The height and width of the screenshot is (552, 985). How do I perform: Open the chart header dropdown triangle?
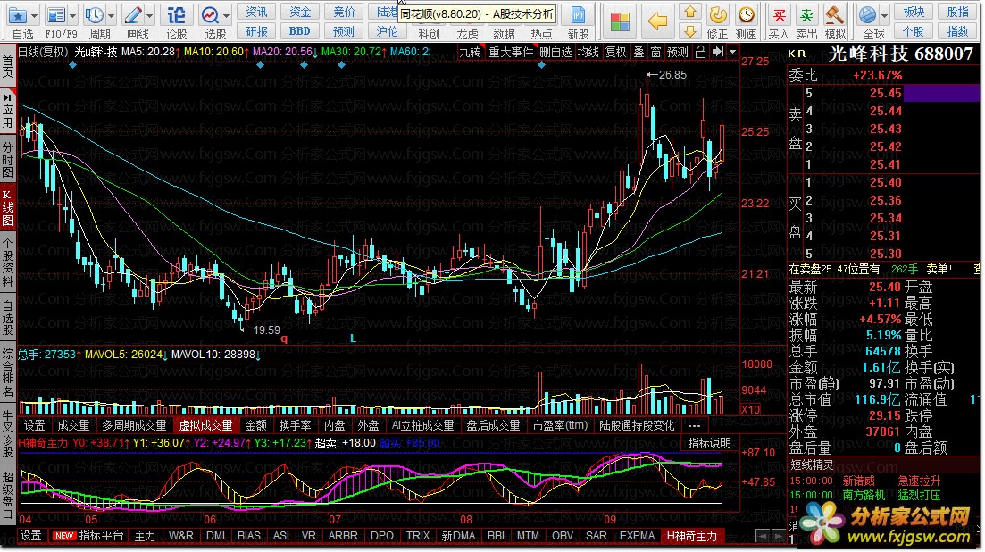732,52
